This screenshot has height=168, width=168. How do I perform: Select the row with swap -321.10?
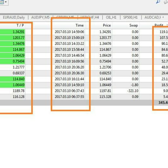click(x=84, y=91)
